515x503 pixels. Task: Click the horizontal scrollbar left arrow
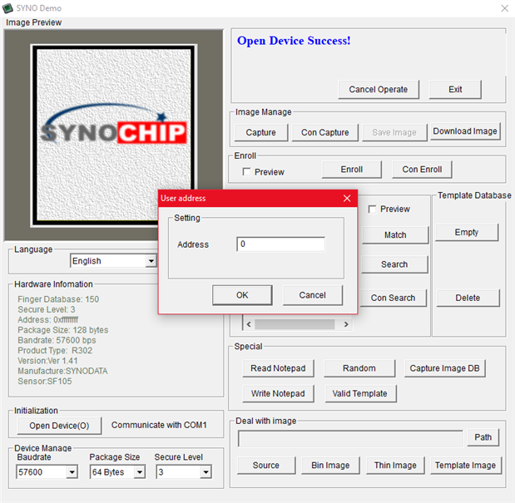(x=249, y=324)
